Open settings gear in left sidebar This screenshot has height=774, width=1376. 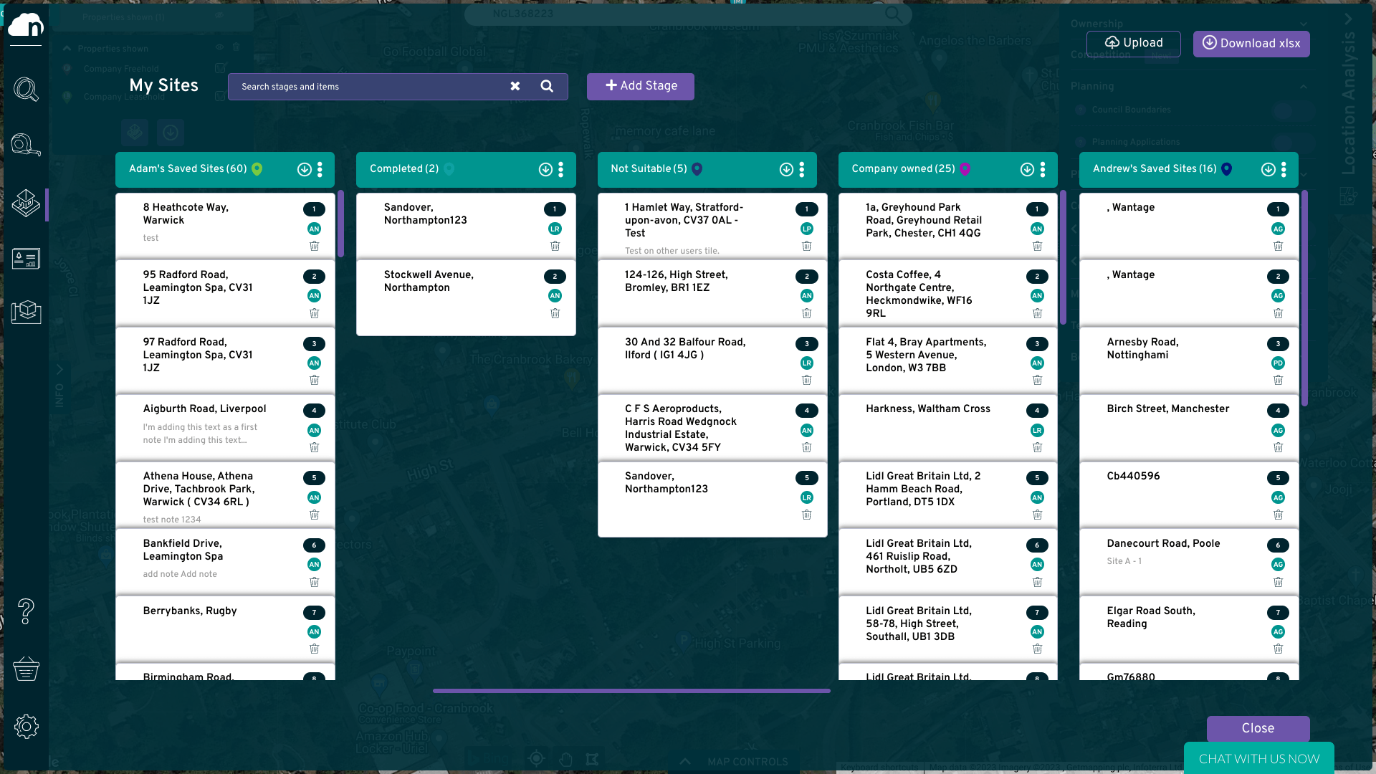point(26,726)
